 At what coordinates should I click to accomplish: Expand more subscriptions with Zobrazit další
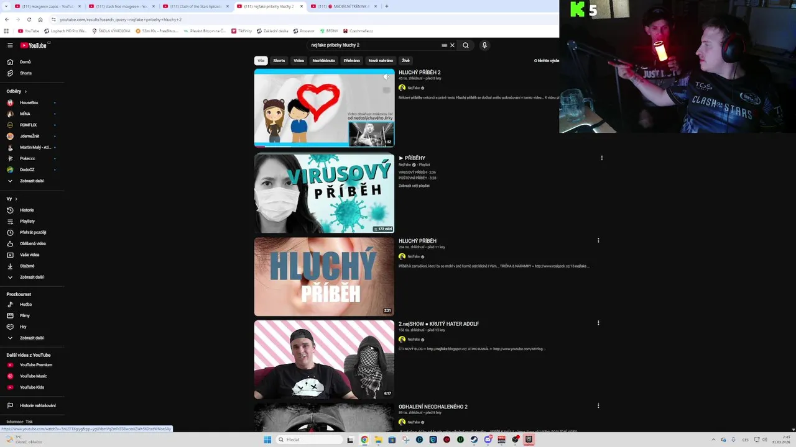click(x=32, y=181)
